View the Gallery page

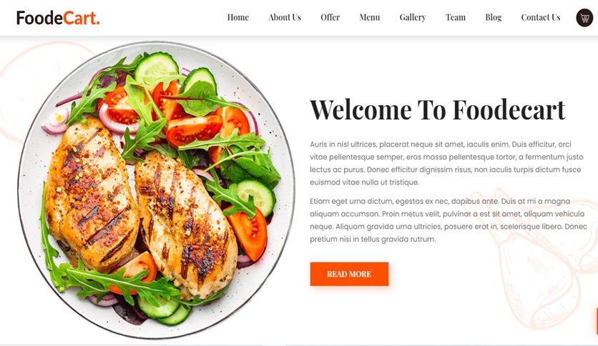click(x=413, y=18)
